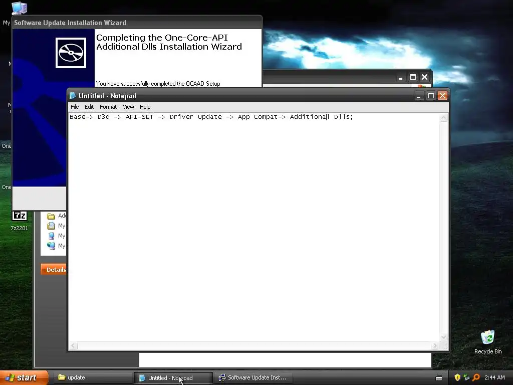The width and height of the screenshot is (513, 385).
Task: Select the Recycle Bin desktop icon
Action: 488,342
